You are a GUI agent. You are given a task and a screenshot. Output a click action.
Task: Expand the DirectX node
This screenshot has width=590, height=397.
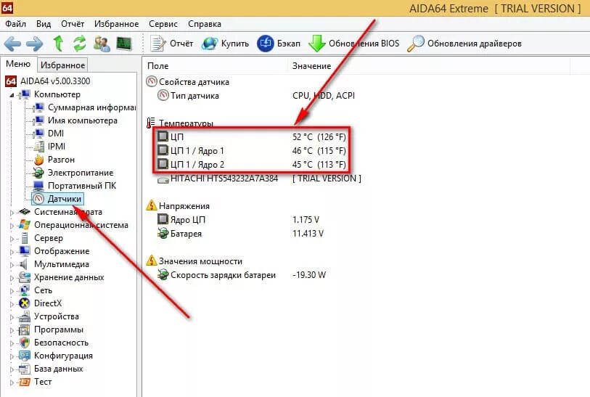point(12,304)
